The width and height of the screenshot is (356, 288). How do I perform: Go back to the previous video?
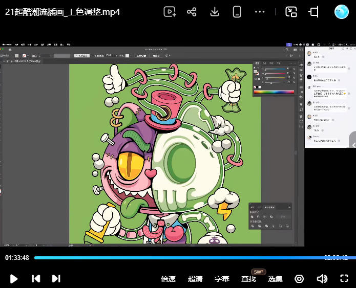(x=36, y=279)
